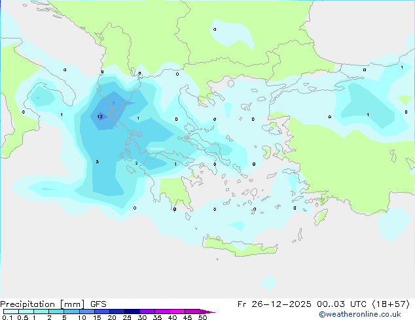Click the arrow-shaped swatch above 50
This screenshot has width=415, height=320.
click(x=207, y=312)
